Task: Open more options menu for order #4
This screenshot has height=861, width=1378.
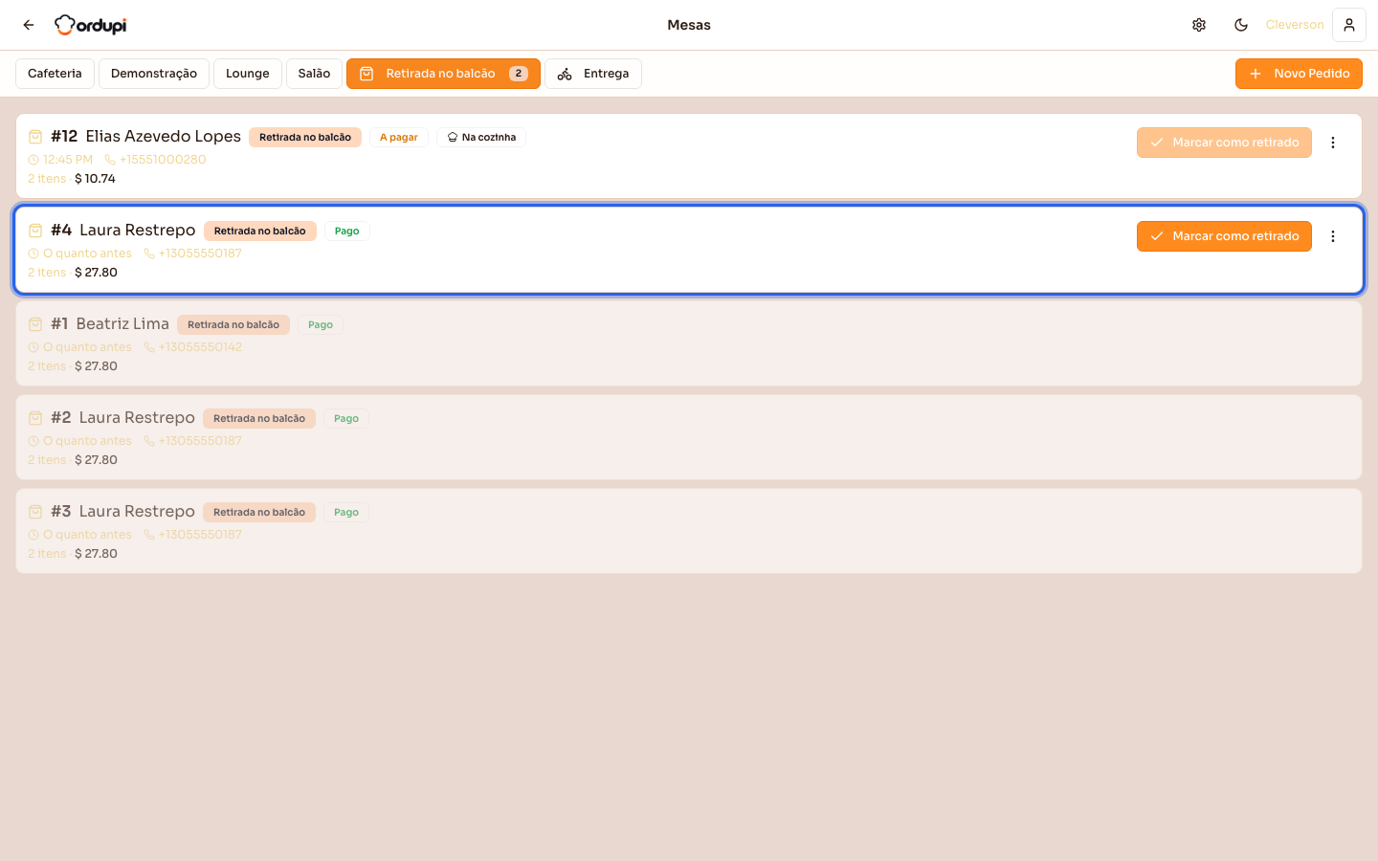Action: [x=1333, y=236]
